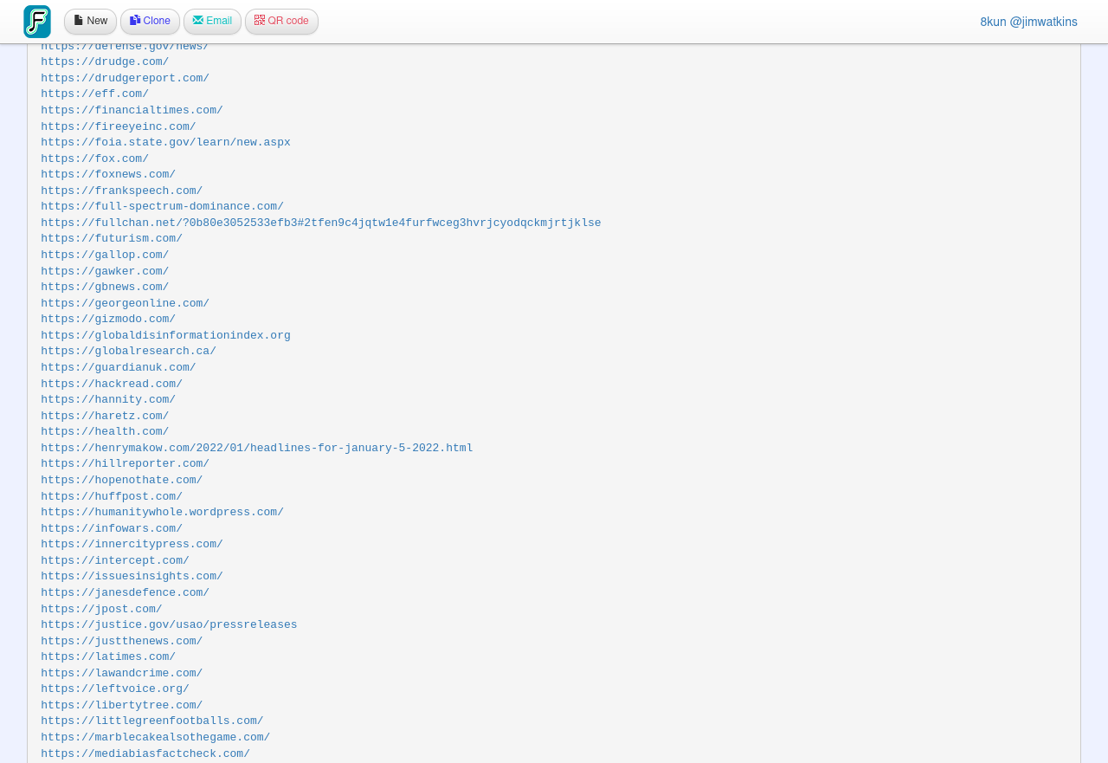The width and height of the screenshot is (1108, 763).
Task: Create a new paste with New button
Action: [x=90, y=22]
